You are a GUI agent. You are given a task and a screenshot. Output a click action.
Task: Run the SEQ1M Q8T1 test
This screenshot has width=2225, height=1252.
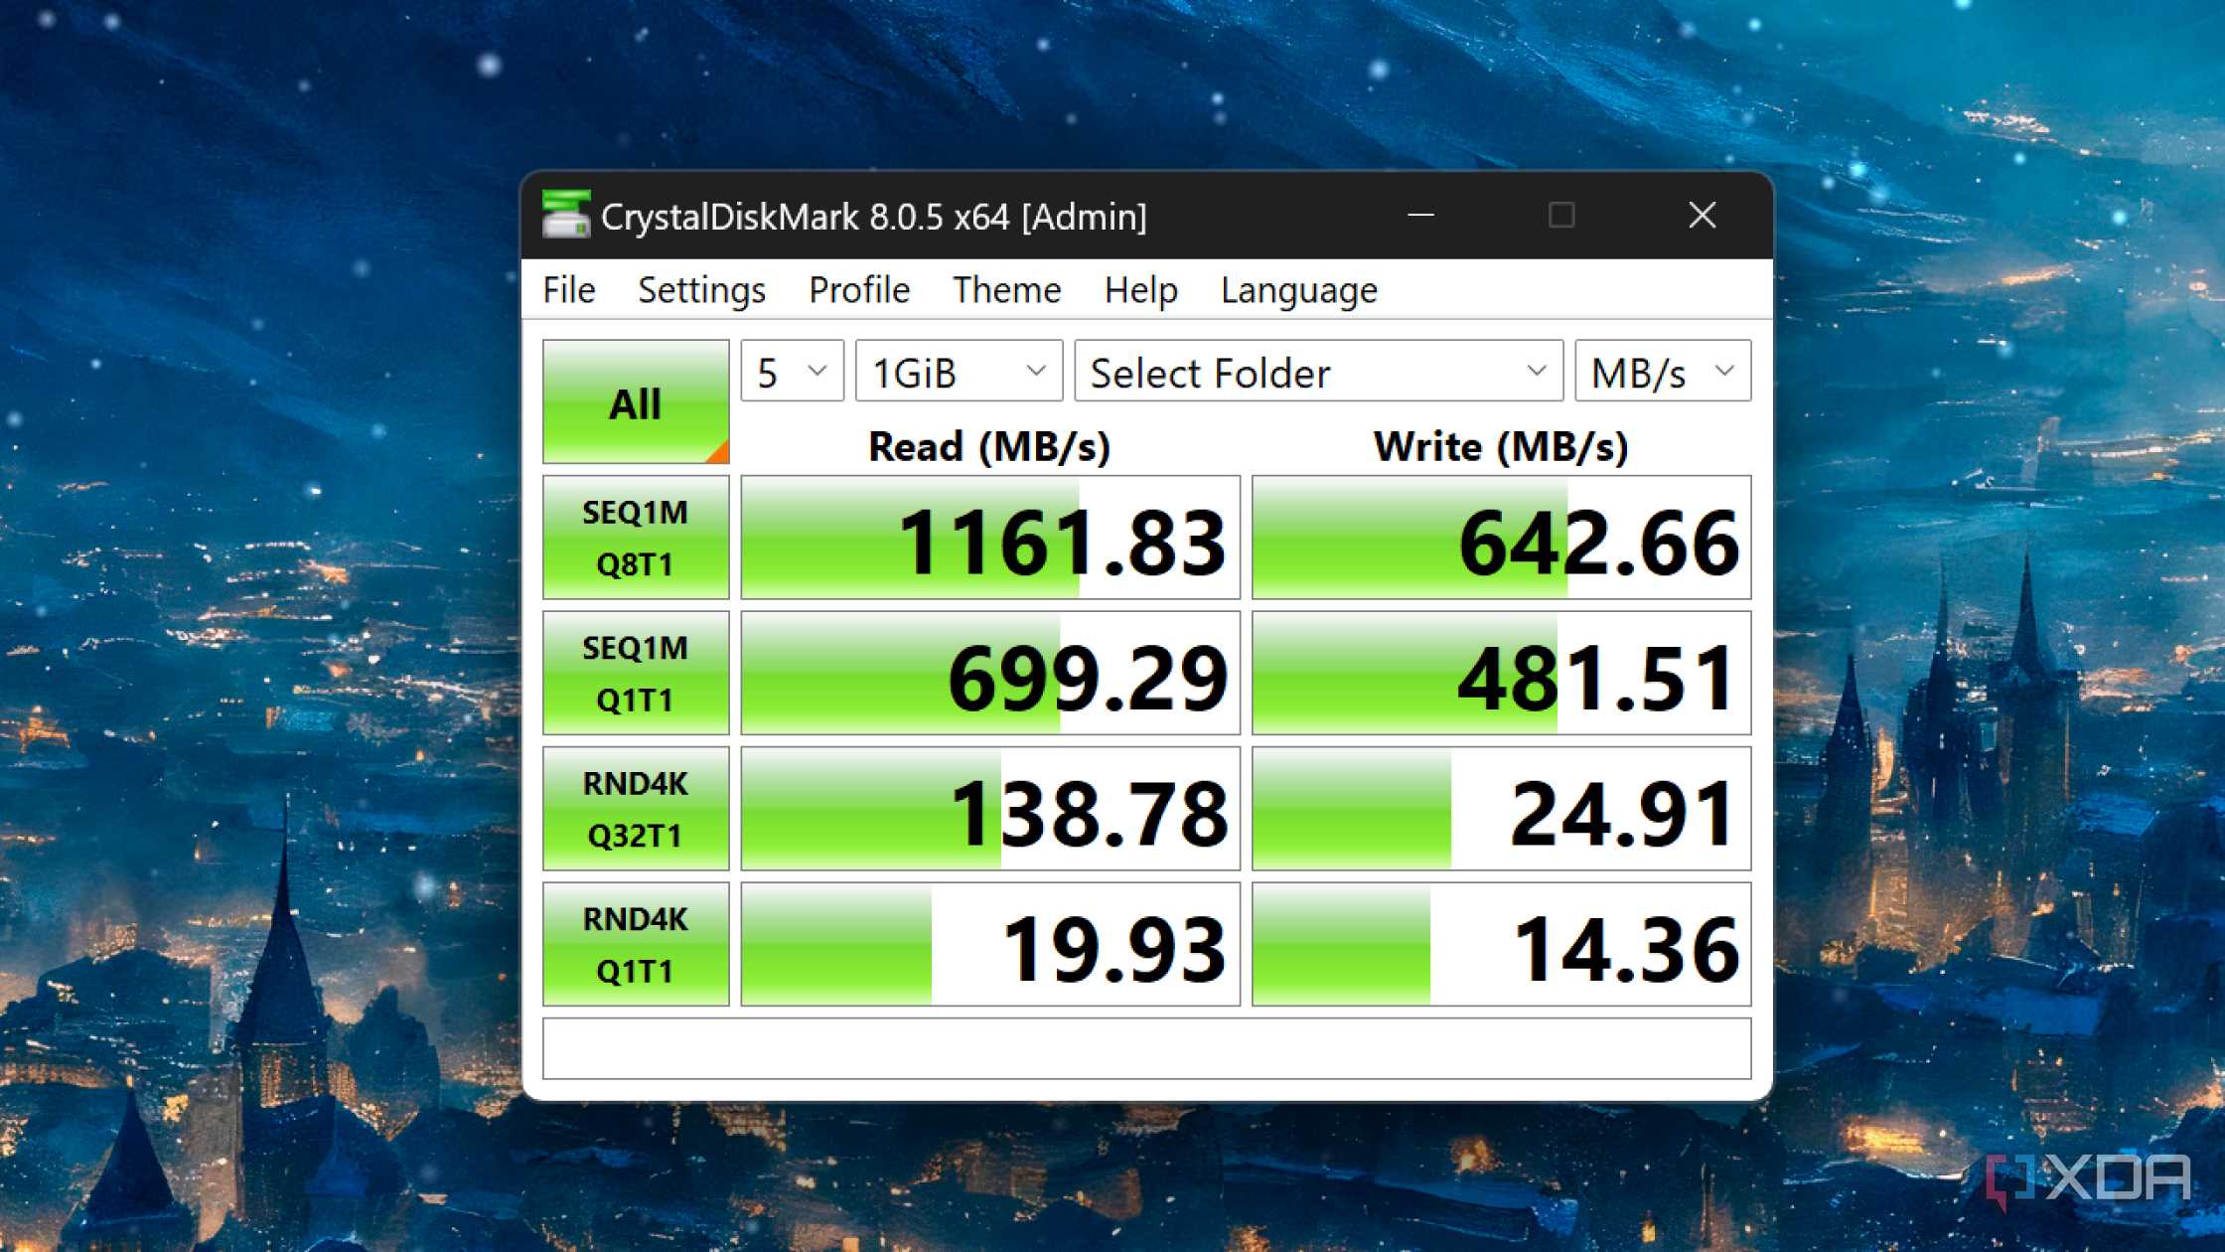pyautogui.click(x=636, y=538)
